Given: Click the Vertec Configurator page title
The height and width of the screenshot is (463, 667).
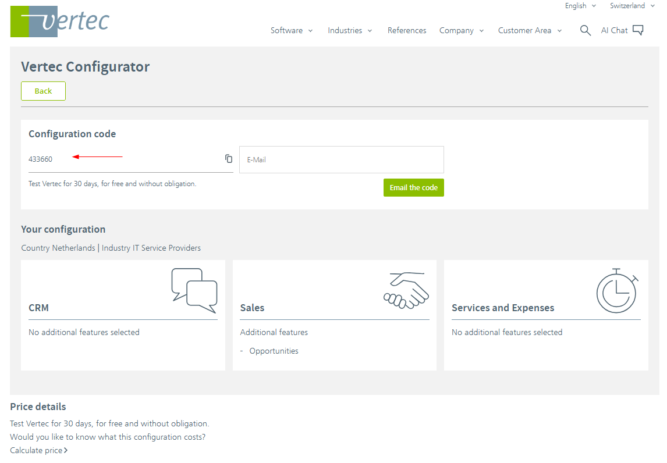Looking at the screenshot, I should [85, 67].
